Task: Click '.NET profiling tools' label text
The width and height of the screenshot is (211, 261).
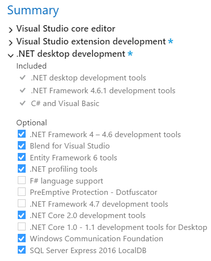Action: pyautogui.click(x=64, y=169)
